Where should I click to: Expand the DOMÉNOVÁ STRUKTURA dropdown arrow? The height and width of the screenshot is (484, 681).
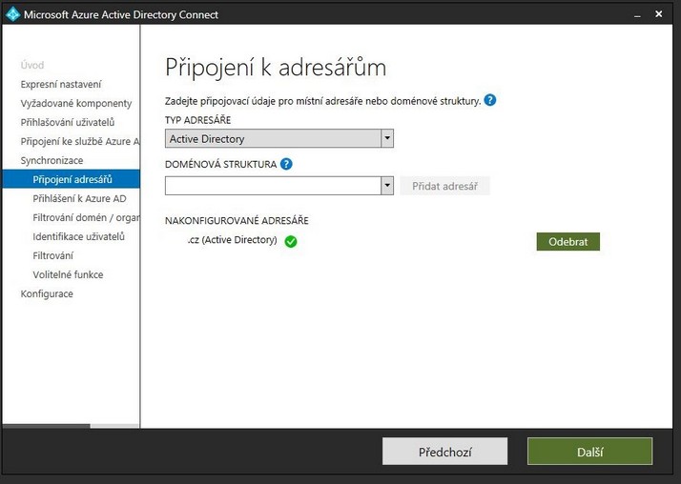click(x=387, y=186)
